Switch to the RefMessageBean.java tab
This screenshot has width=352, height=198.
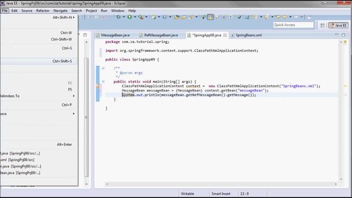click(158, 35)
